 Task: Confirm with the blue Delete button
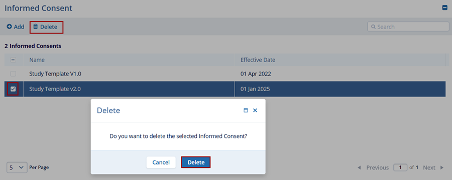click(x=196, y=162)
